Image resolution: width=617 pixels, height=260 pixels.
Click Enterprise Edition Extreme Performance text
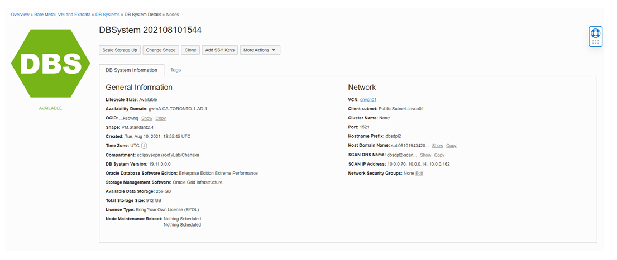218,173
